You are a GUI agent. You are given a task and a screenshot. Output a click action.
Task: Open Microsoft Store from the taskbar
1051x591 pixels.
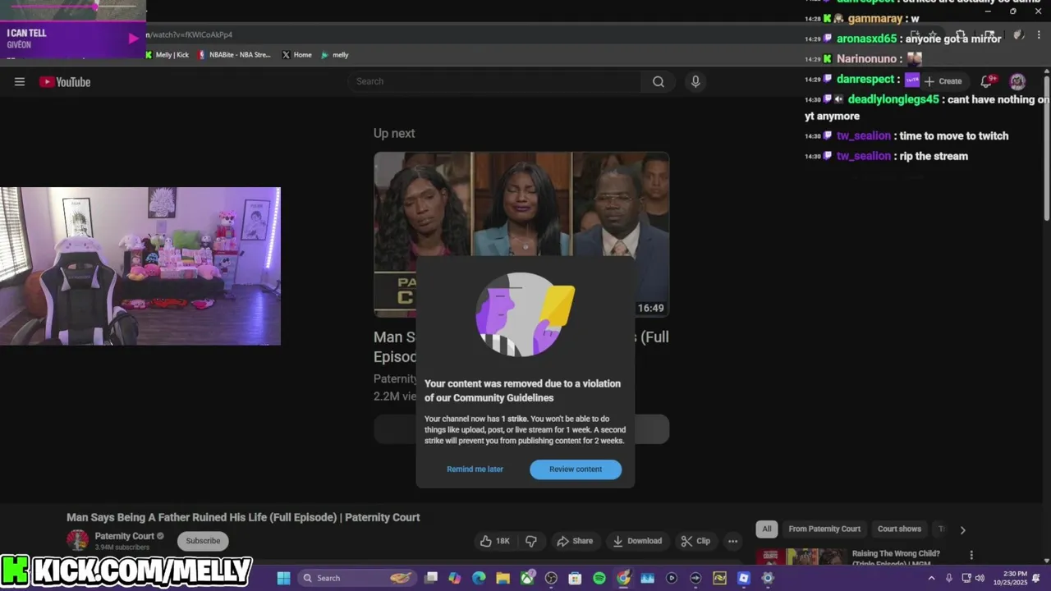coord(575,578)
